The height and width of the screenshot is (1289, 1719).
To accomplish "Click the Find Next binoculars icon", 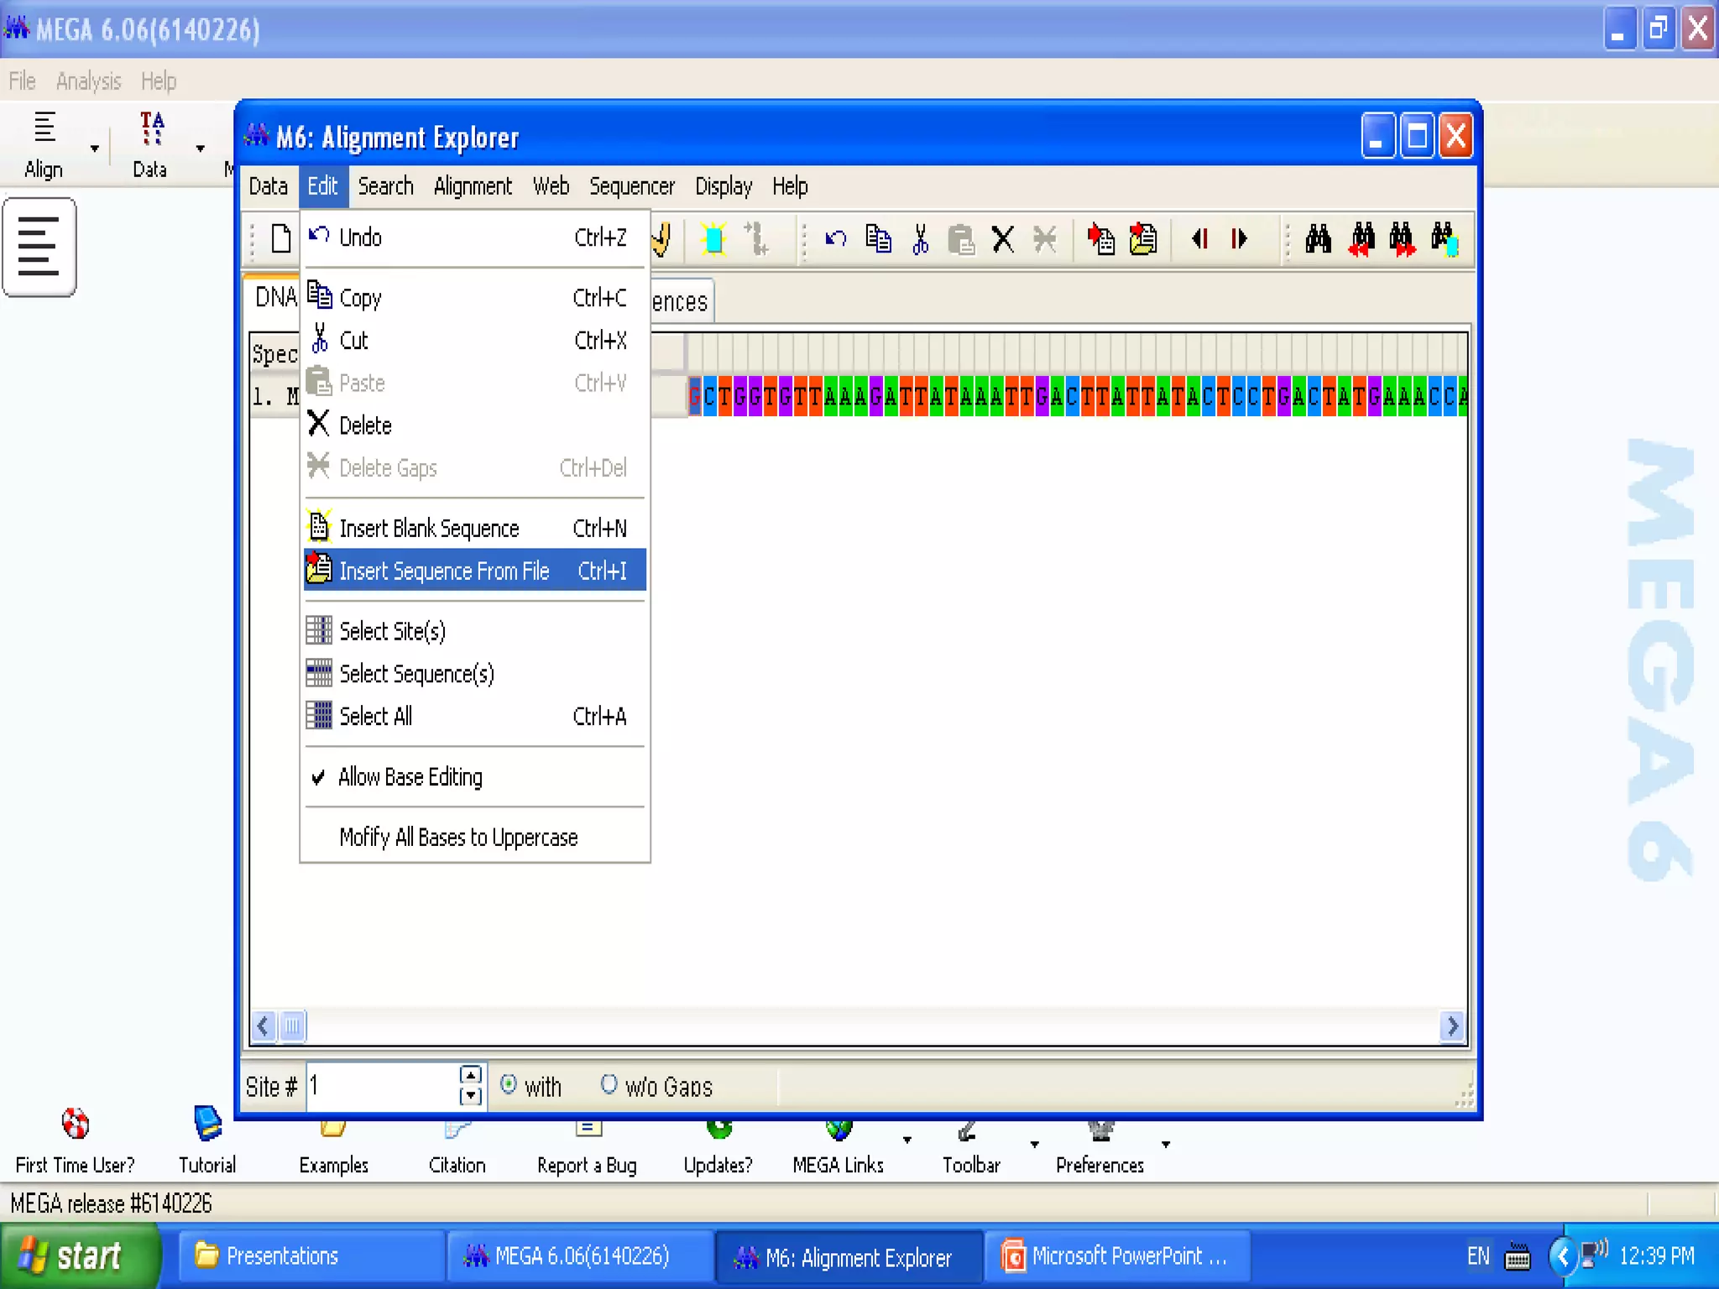I will point(1402,239).
